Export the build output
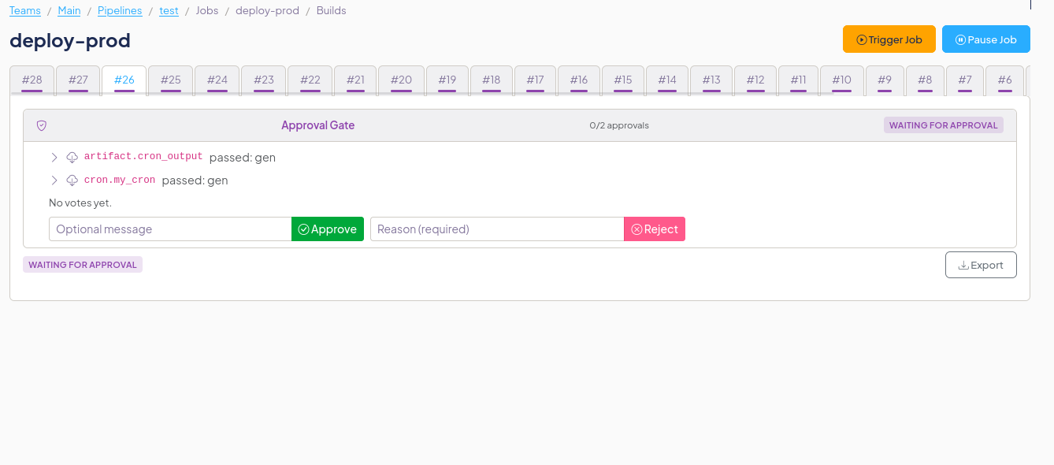 [981, 265]
